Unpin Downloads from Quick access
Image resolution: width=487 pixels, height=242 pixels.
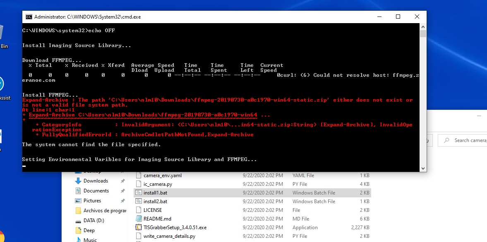click(122, 180)
